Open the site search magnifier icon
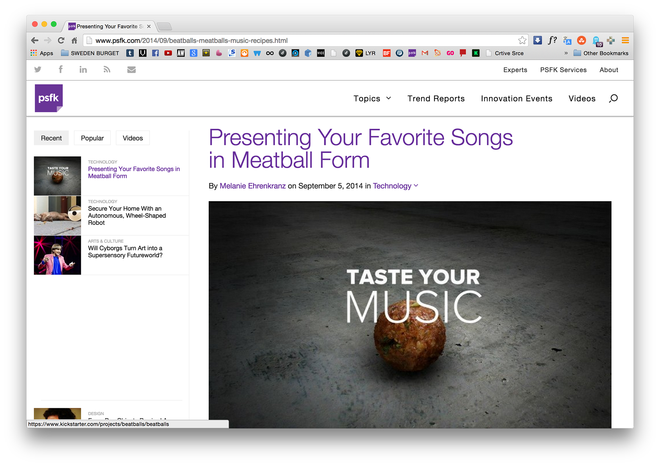 pos(613,99)
